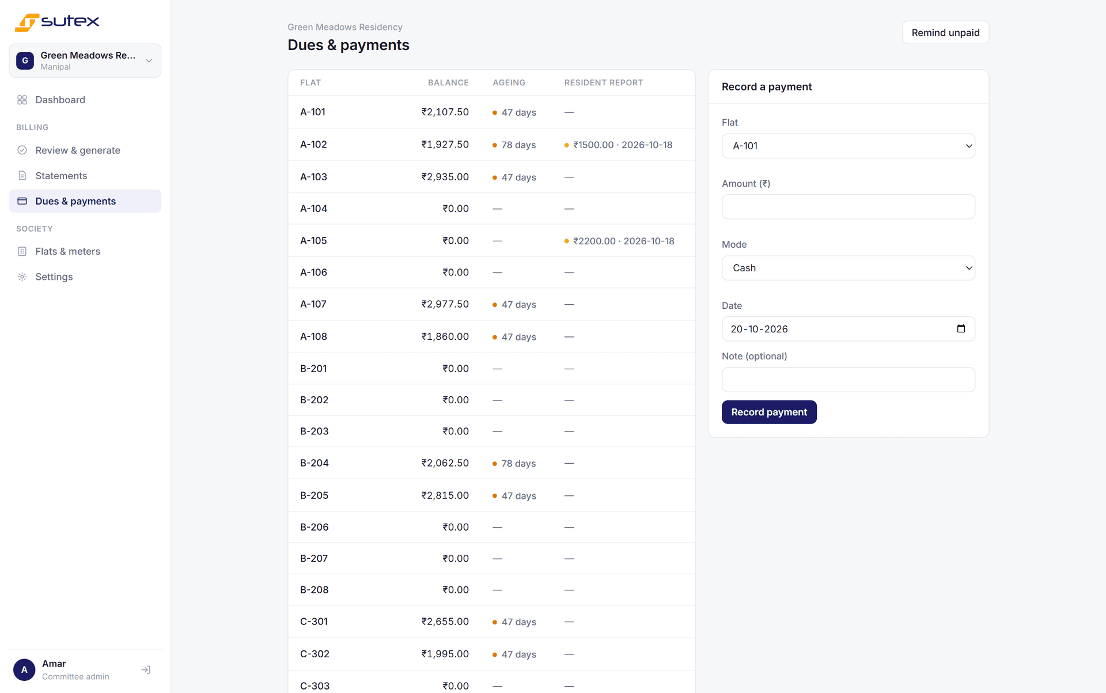
Task: Click the RESIDENT REPORT column header
Action: click(604, 82)
